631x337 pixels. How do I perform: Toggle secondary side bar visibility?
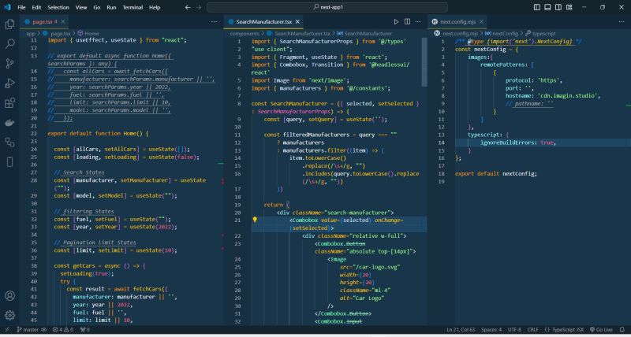click(558, 7)
